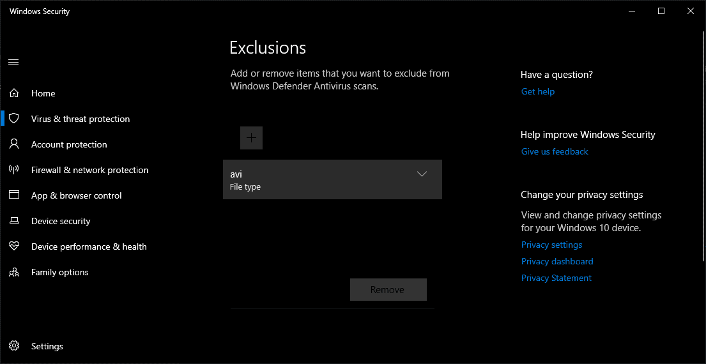Open the hamburger navigation menu
706x364 pixels.
pyautogui.click(x=13, y=63)
